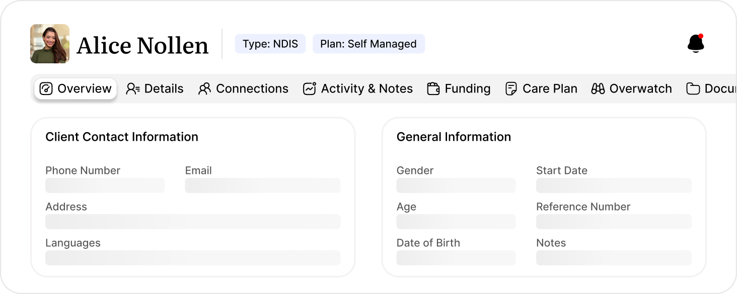The width and height of the screenshot is (737, 294).
Task: Click the Care Plan document icon
Action: [x=511, y=89]
